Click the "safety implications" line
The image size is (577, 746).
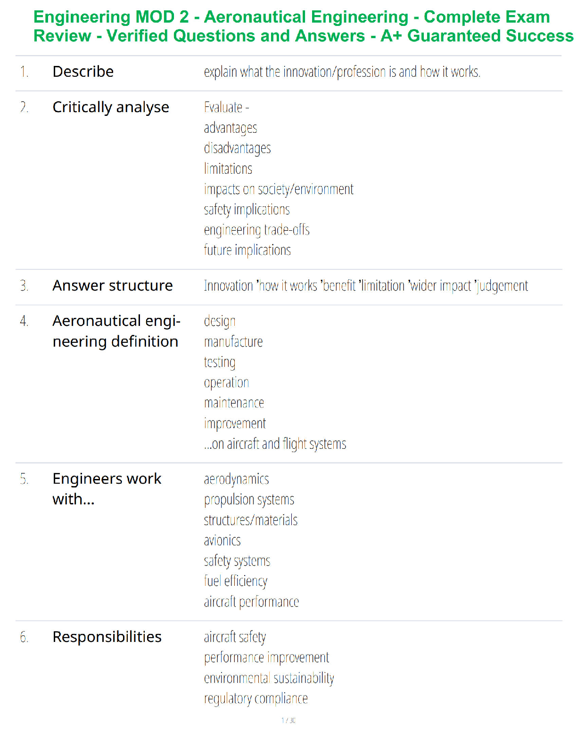point(247,210)
